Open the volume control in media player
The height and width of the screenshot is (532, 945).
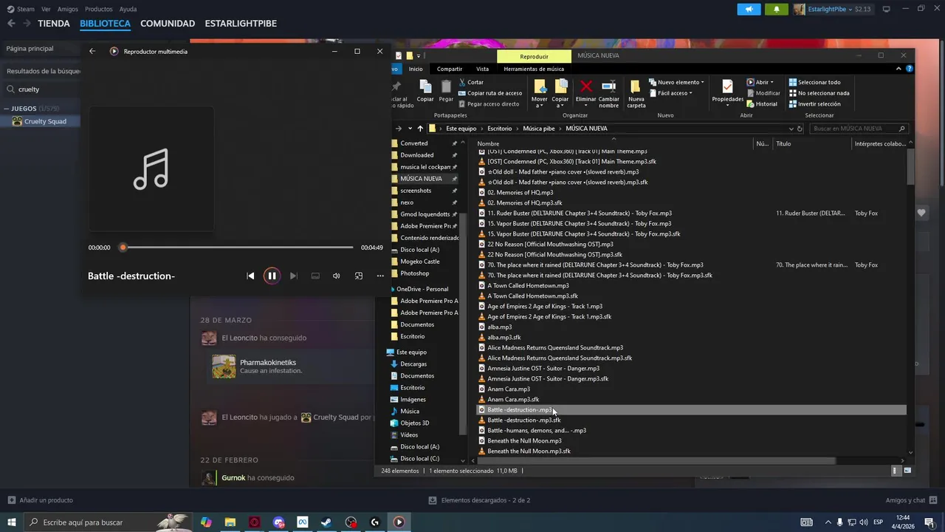(336, 276)
